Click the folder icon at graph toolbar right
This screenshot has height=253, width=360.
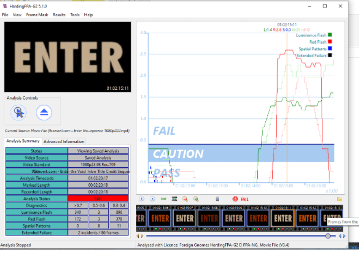pos(339,199)
